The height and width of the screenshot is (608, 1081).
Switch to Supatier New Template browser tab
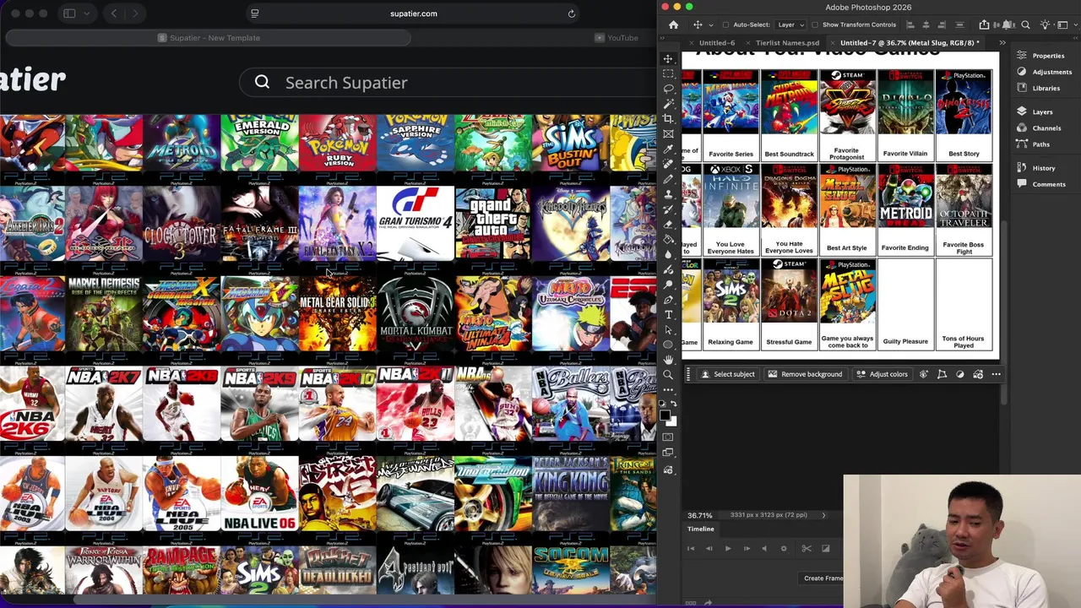pyautogui.click(x=209, y=38)
